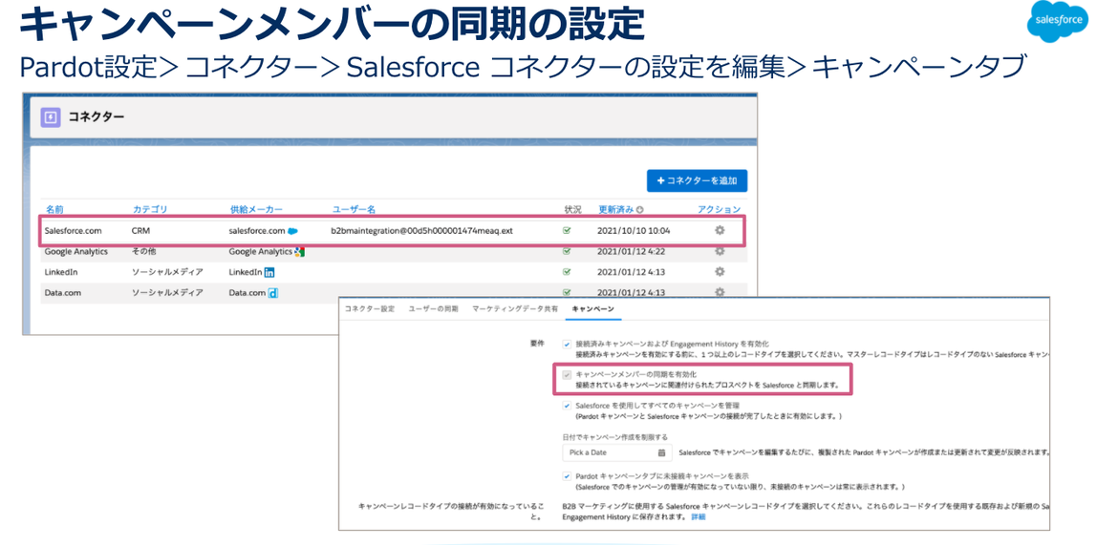Open the 詳細 link
Image resolution: width=1097 pixels, height=545 pixels.
coord(699,517)
